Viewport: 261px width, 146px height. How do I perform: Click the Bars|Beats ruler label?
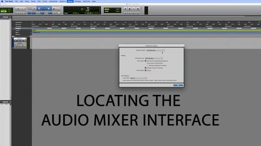[18, 22]
